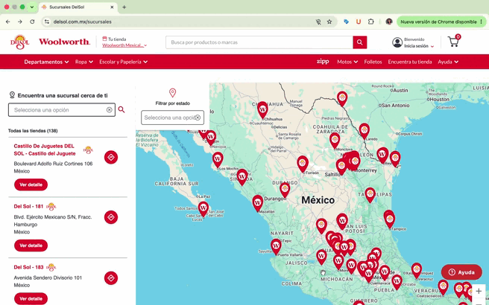Open Castillo De Juguetes DEL SOL store title
This screenshot has height=305, width=489.
(x=45, y=150)
